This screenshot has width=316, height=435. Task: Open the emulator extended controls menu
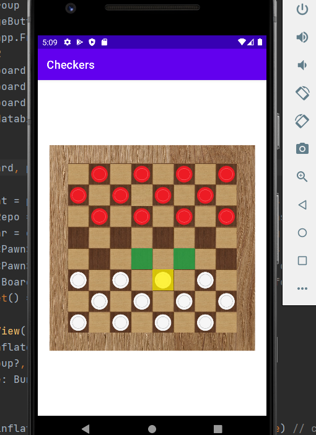tap(302, 289)
